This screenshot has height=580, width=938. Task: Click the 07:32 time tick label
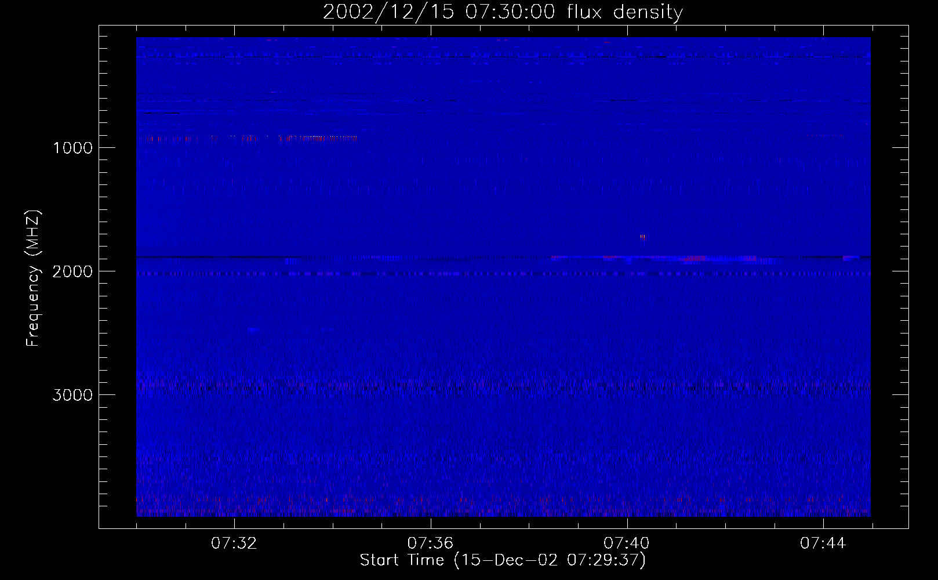click(x=234, y=543)
